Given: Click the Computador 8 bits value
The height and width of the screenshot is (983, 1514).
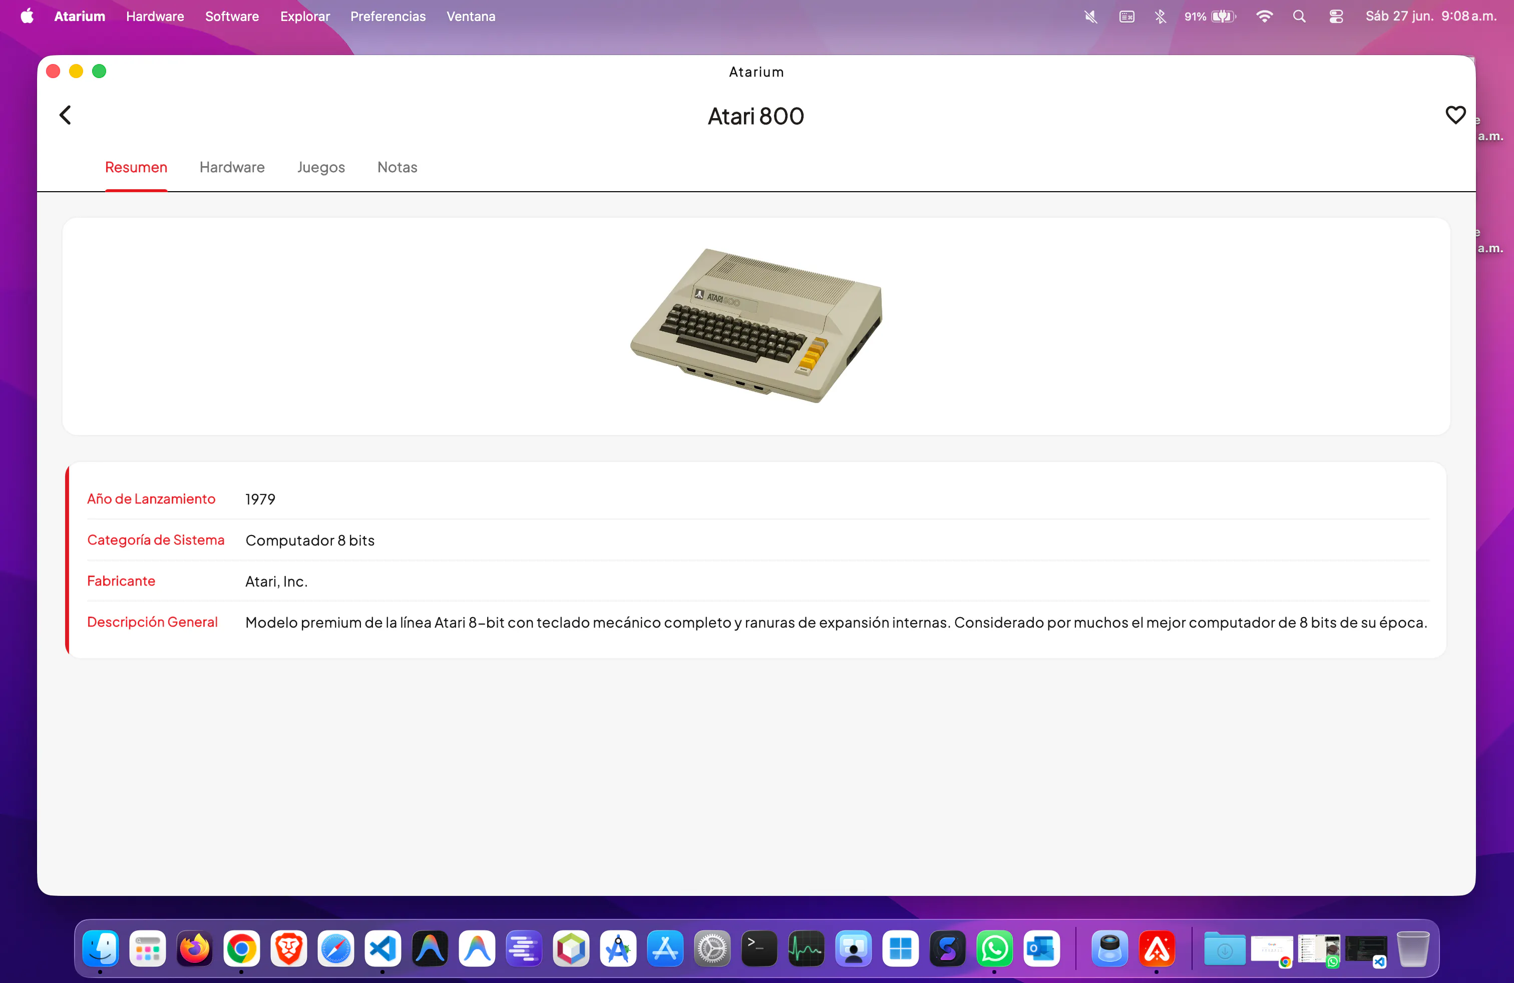Looking at the screenshot, I should (310, 541).
